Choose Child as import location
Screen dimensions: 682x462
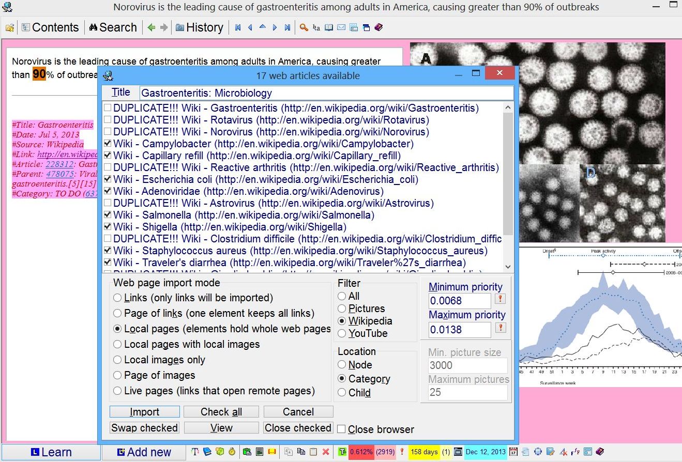click(x=342, y=393)
